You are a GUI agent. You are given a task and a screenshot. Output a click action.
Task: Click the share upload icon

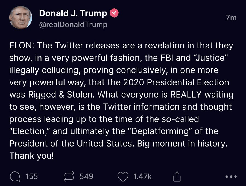pos(177,177)
